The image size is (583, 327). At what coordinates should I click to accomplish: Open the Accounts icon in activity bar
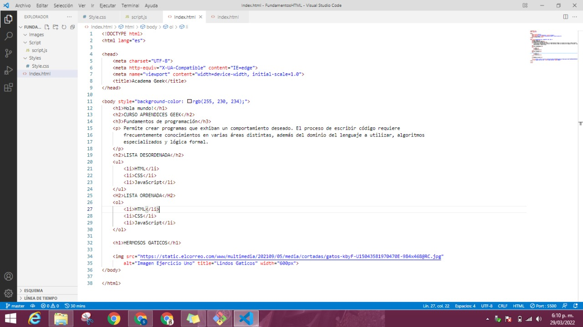click(x=8, y=276)
